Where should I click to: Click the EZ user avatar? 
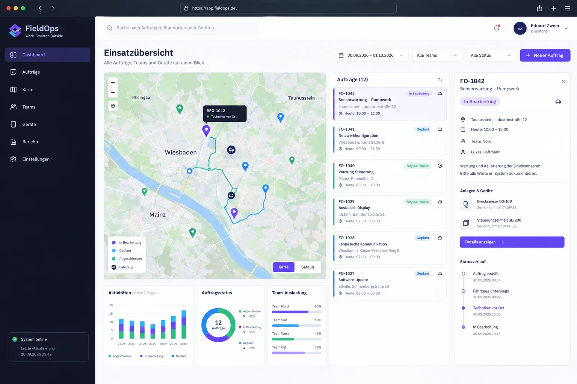click(x=520, y=28)
